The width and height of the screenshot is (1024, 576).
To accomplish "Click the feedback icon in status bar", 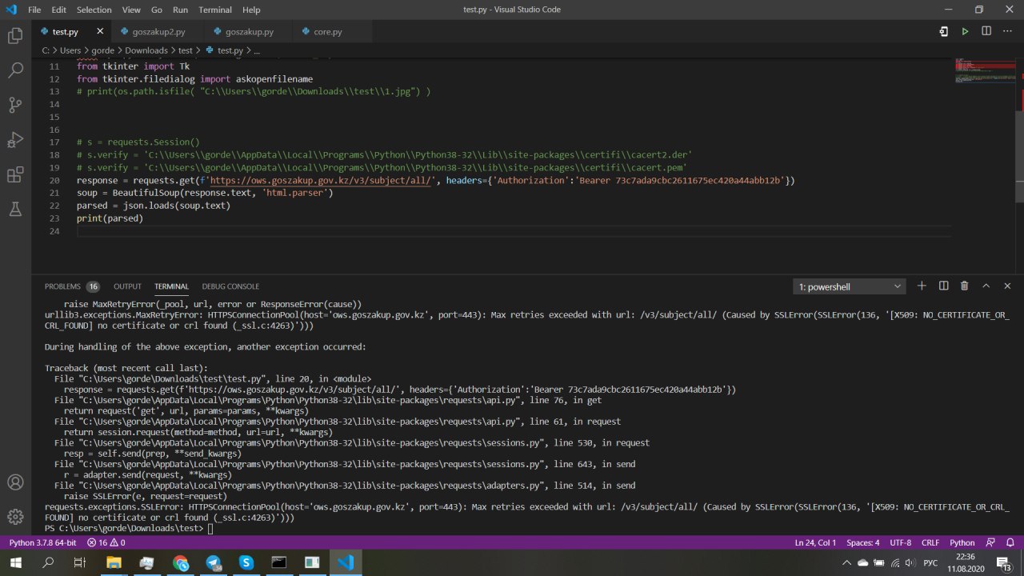I will [990, 542].
